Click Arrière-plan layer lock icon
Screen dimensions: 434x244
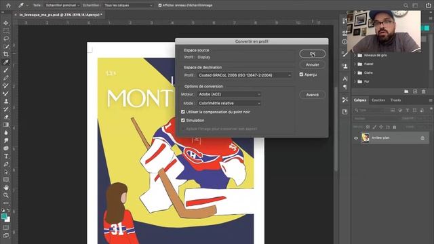click(x=422, y=138)
